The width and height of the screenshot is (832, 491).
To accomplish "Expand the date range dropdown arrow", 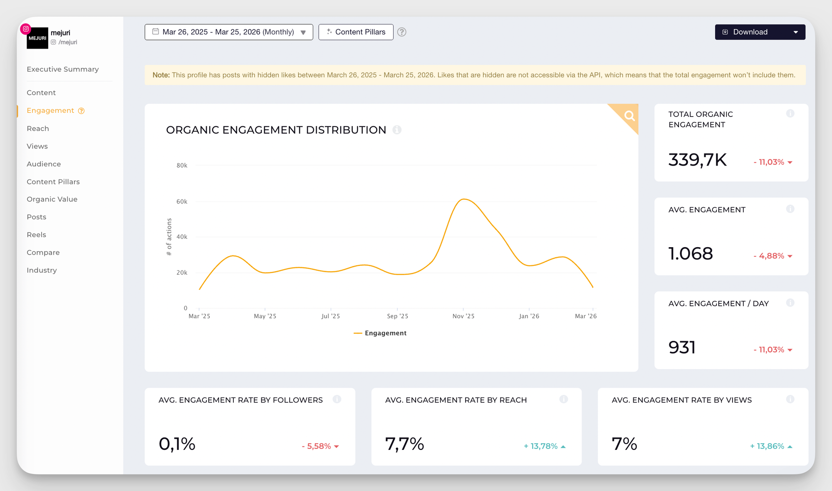I will pos(303,32).
